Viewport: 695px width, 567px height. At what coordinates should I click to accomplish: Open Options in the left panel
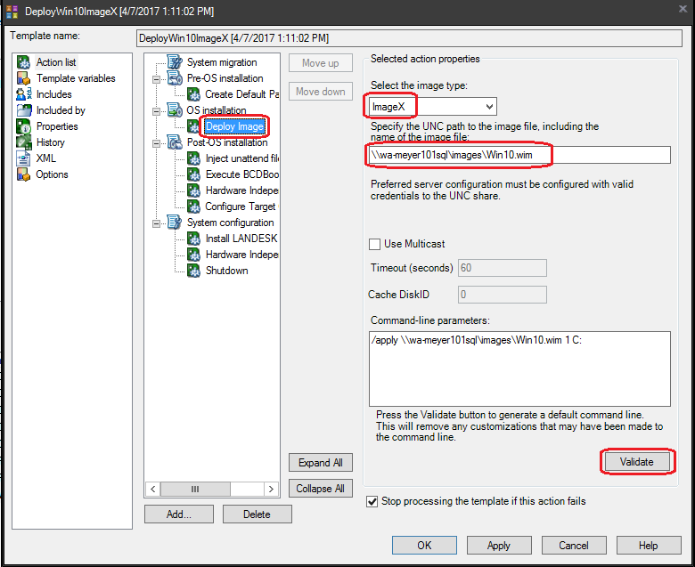coord(52,174)
